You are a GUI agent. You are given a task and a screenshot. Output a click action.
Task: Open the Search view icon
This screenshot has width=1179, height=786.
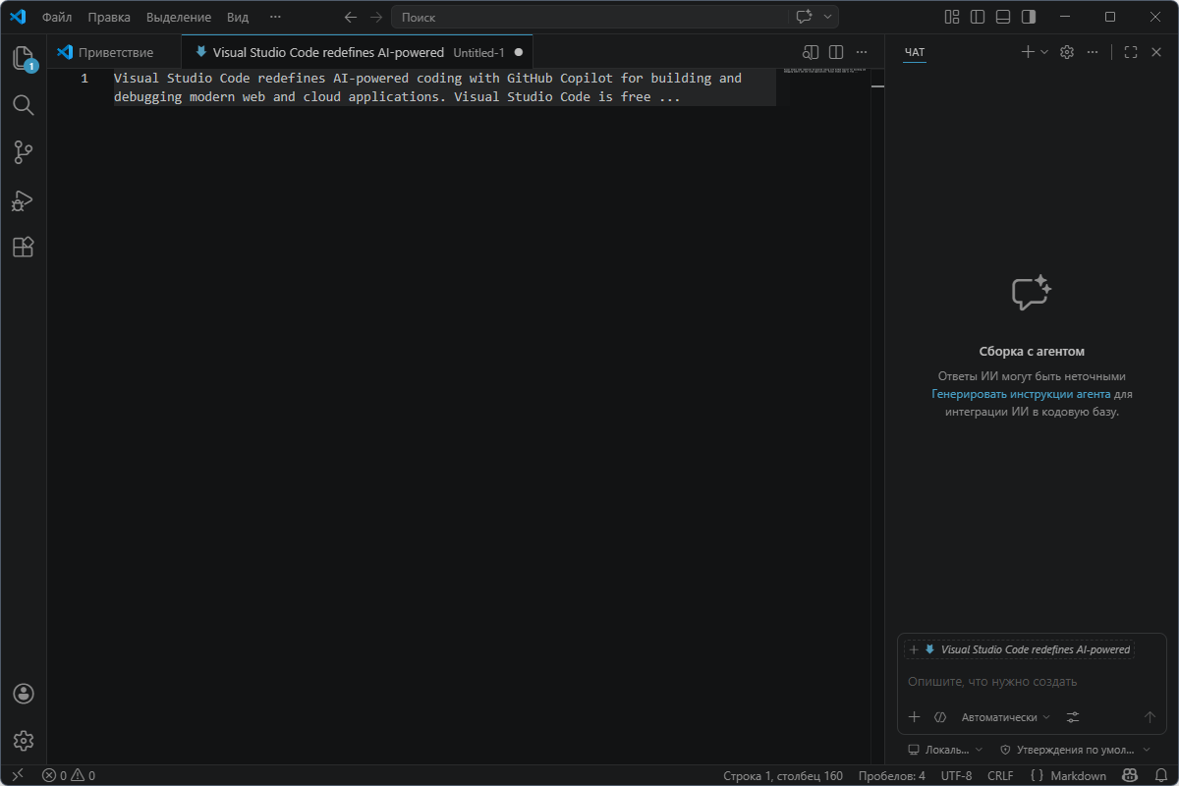click(24, 105)
